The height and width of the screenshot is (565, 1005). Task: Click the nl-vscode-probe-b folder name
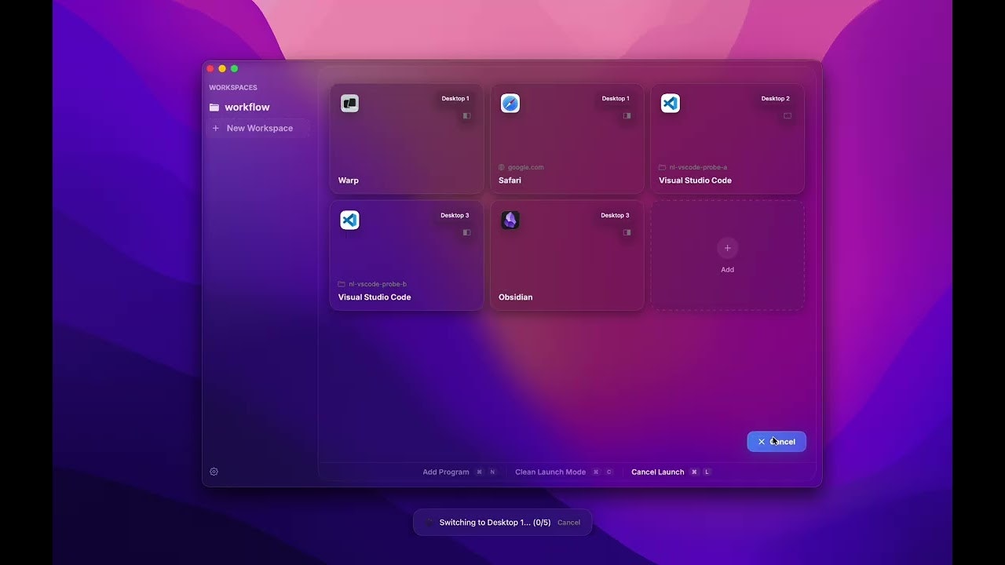[x=378, y=284]
